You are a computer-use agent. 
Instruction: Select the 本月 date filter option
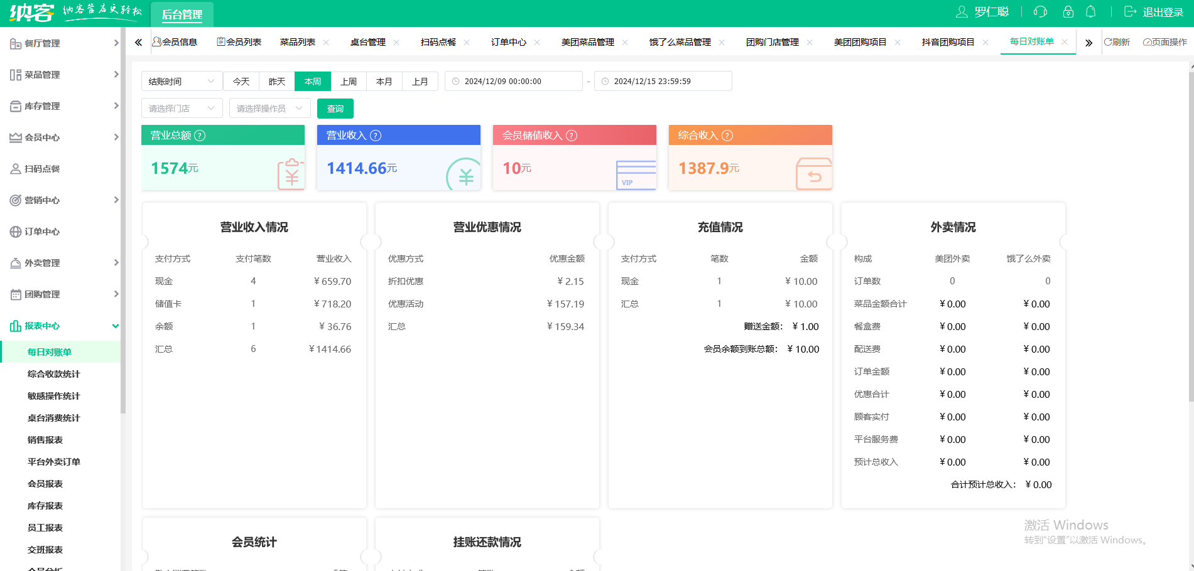click(x=384, y=80)
